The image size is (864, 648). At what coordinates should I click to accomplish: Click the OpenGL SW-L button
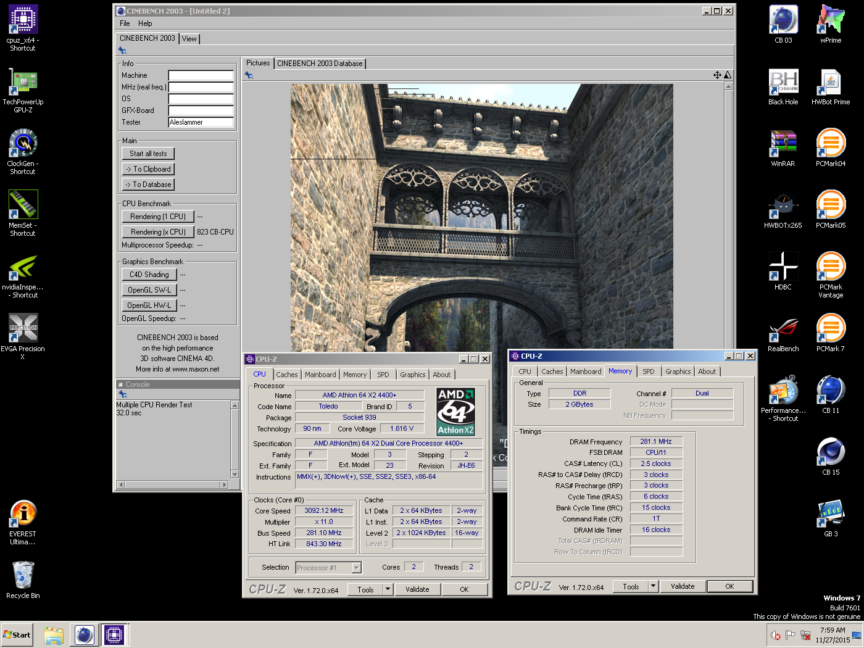point(149,290)
